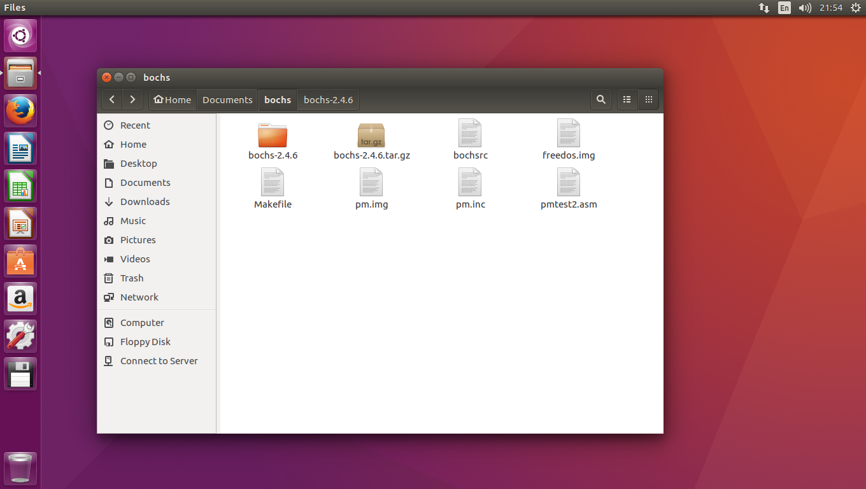Go forward with the right arrow
The width and height of the screenshot is (866, 489).
pos(132,99)
